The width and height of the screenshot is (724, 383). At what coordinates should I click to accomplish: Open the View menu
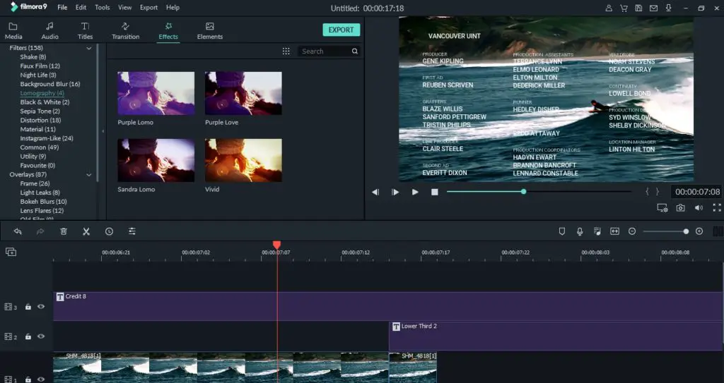click(x=124, y=7)
